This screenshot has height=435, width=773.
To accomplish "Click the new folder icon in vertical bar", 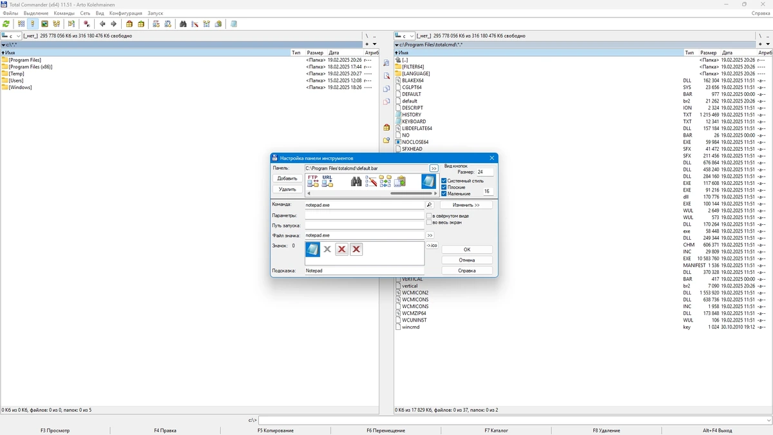I will [x=386, y=140].
